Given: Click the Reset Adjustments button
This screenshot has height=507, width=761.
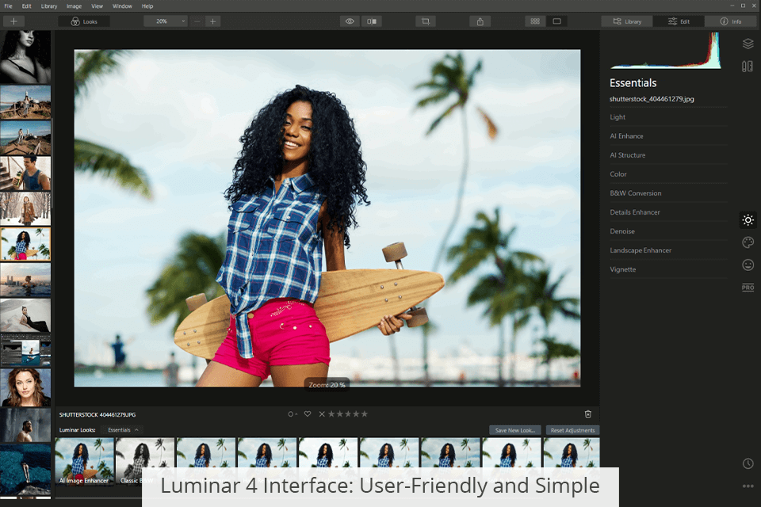Looking at the screenshot, I should (x=572, y=430).
